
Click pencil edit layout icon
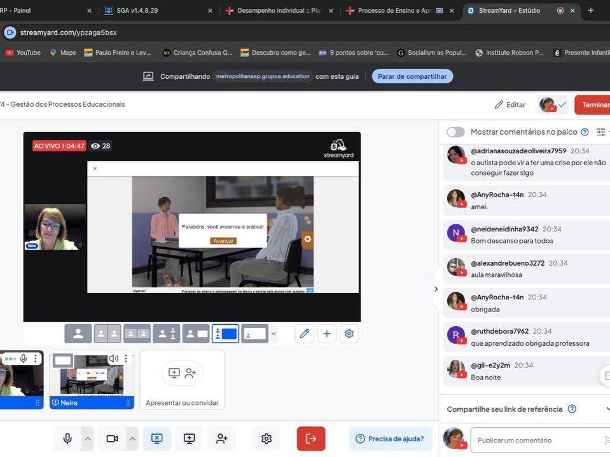point(305,334)
